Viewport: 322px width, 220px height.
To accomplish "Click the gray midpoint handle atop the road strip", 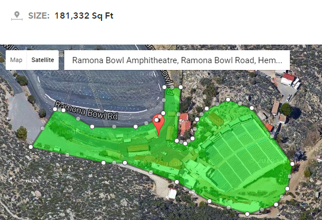I will point(173,87).
